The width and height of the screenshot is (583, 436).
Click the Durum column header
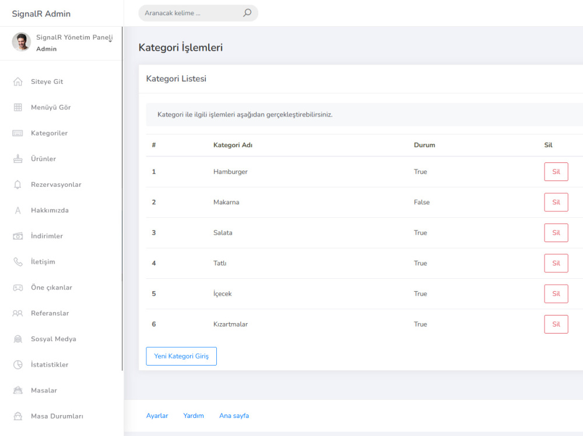pos(424,145)
